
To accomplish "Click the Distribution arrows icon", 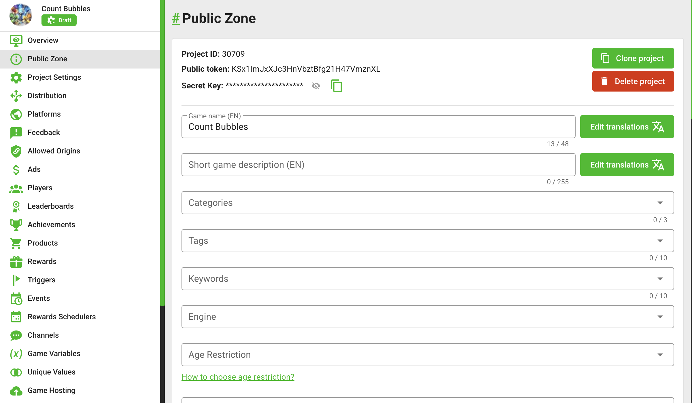I will click(x=16, y=96).
